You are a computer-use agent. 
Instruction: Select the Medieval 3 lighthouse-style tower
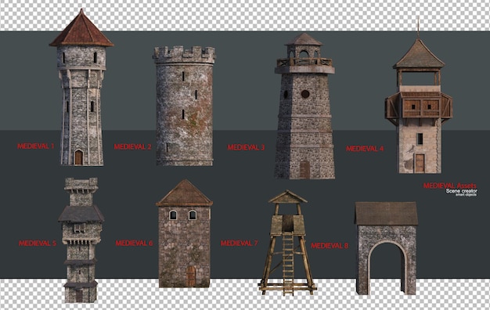coord(304,106)
